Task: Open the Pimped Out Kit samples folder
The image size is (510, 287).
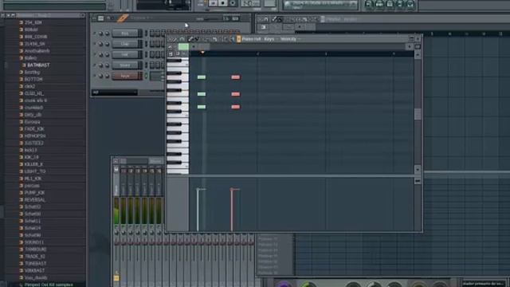Action: coord(48,285)
